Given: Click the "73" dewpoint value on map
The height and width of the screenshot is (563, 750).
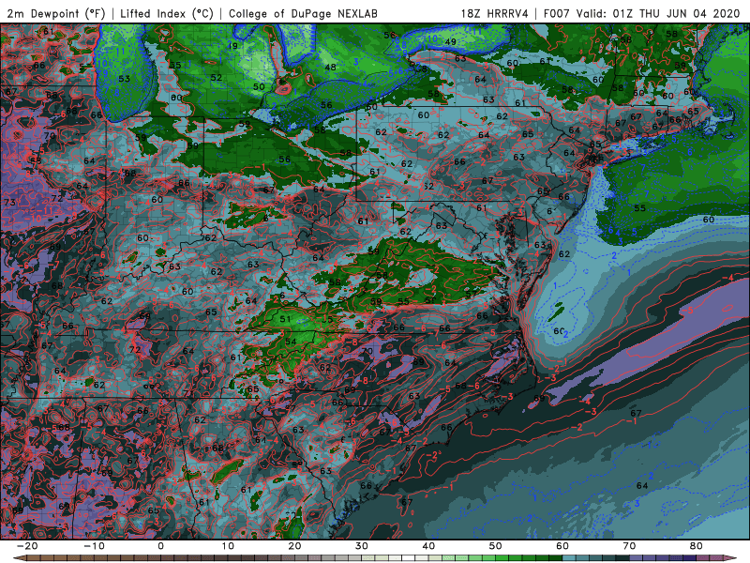Looking at the screenshot, I should click(9, 203).
